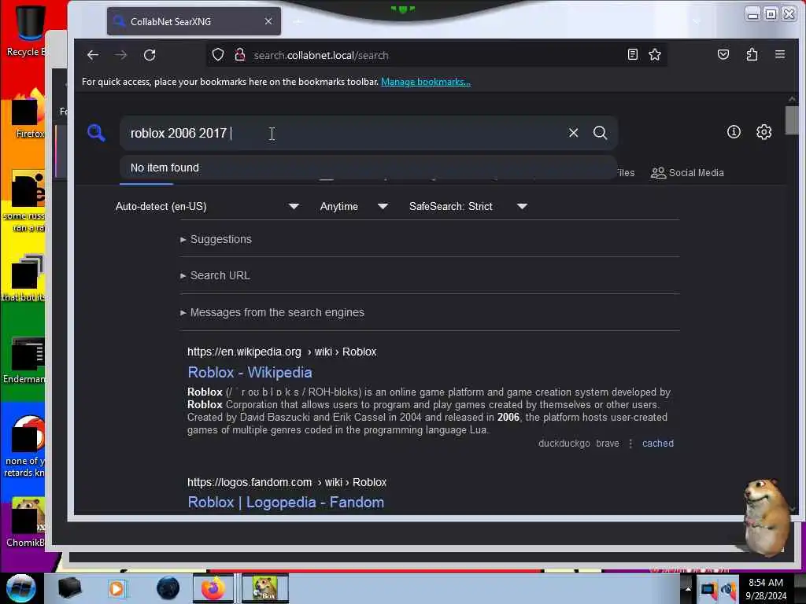
Task: Click the browser forward arrow
Action: (120, 55)
